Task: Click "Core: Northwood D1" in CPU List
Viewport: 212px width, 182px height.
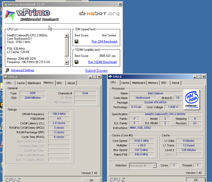Action: click(x=19, y=39)
